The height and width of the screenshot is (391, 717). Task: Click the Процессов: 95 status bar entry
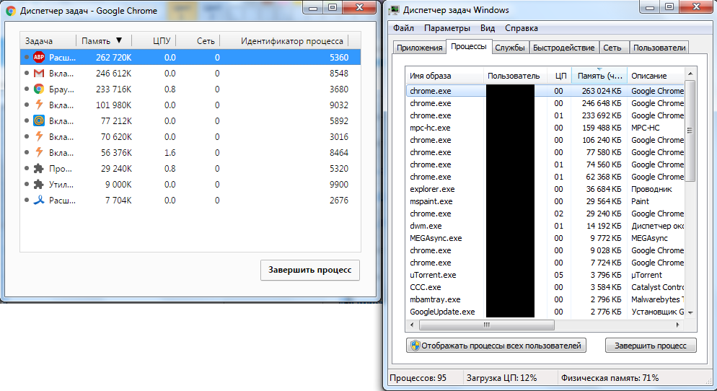pos(418,378)
